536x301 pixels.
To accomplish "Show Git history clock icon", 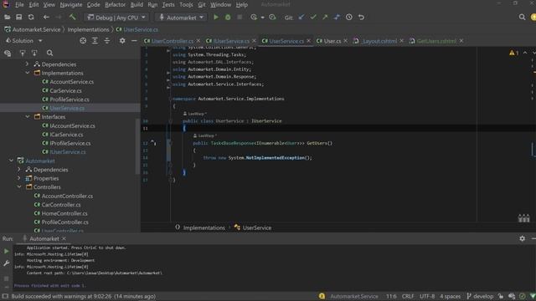I will pos(348,17).
